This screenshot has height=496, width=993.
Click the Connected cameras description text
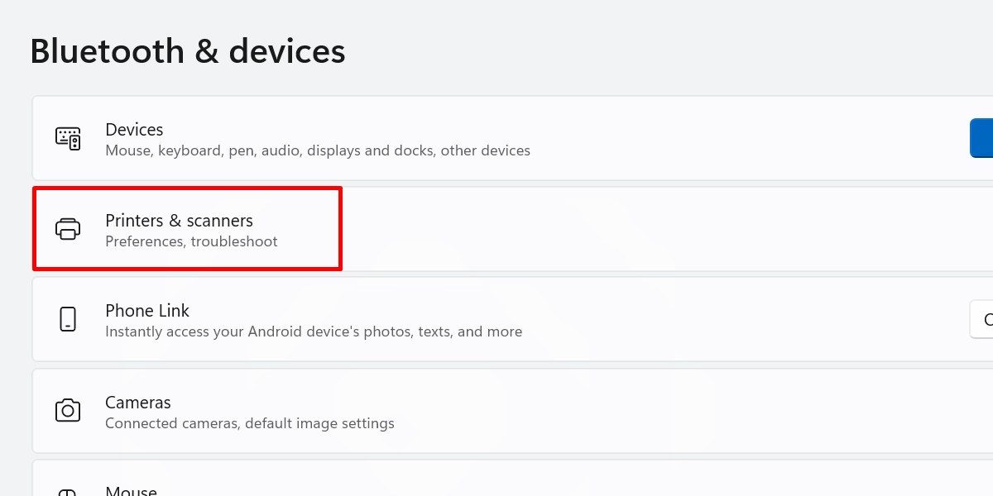[x=250, y=423]
